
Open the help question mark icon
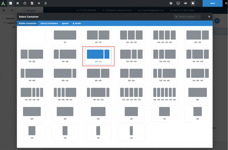[171, 3]
